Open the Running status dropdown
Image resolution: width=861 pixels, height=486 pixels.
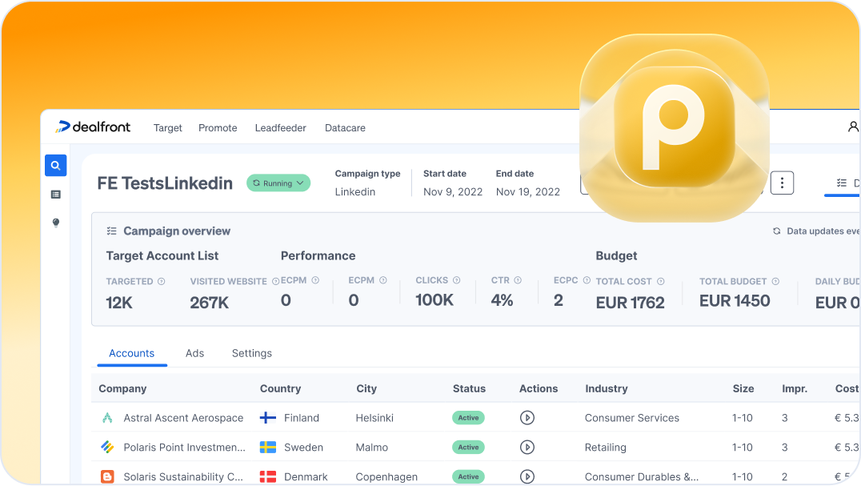(278, 183)
